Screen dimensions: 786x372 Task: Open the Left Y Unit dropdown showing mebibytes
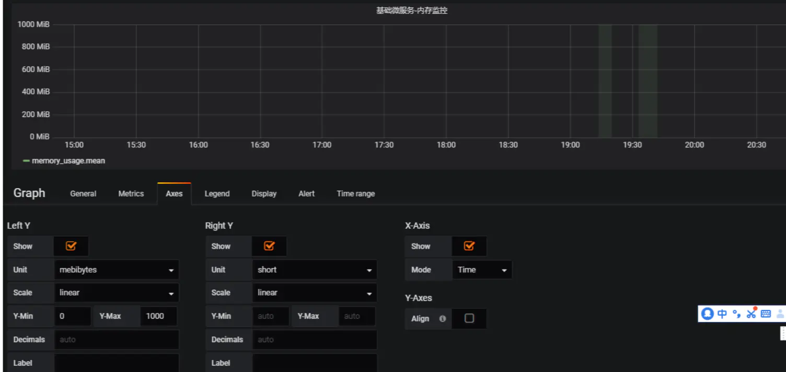point(117,270)
